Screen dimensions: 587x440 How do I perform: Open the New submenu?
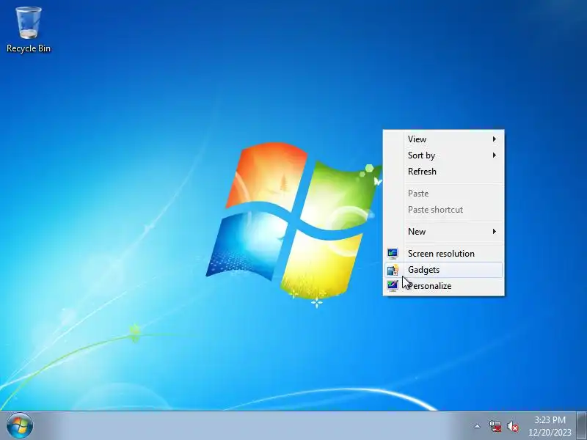[444, 232]
